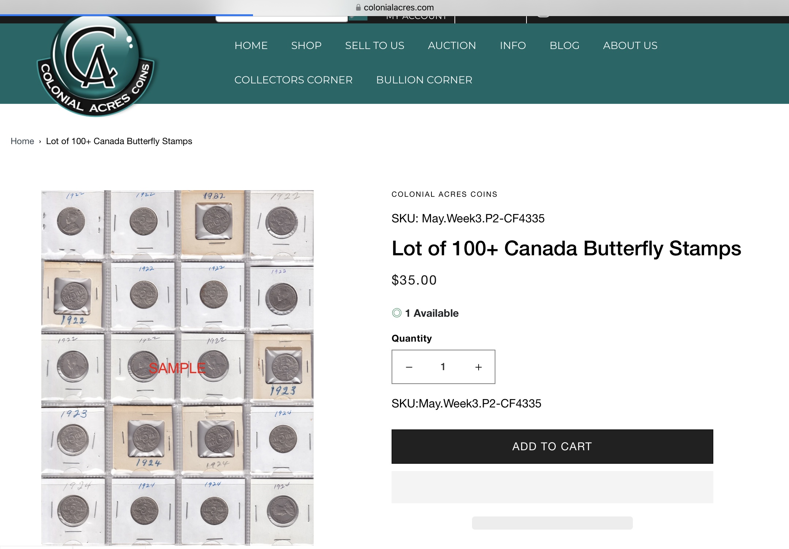Screen dimensions: 789x549
Task: Click the Home breadcrumb link
Action: (22, 141)
